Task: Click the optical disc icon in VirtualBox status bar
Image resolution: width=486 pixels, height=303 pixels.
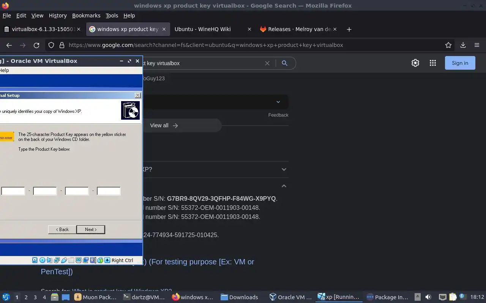Action: coord(42,260)
